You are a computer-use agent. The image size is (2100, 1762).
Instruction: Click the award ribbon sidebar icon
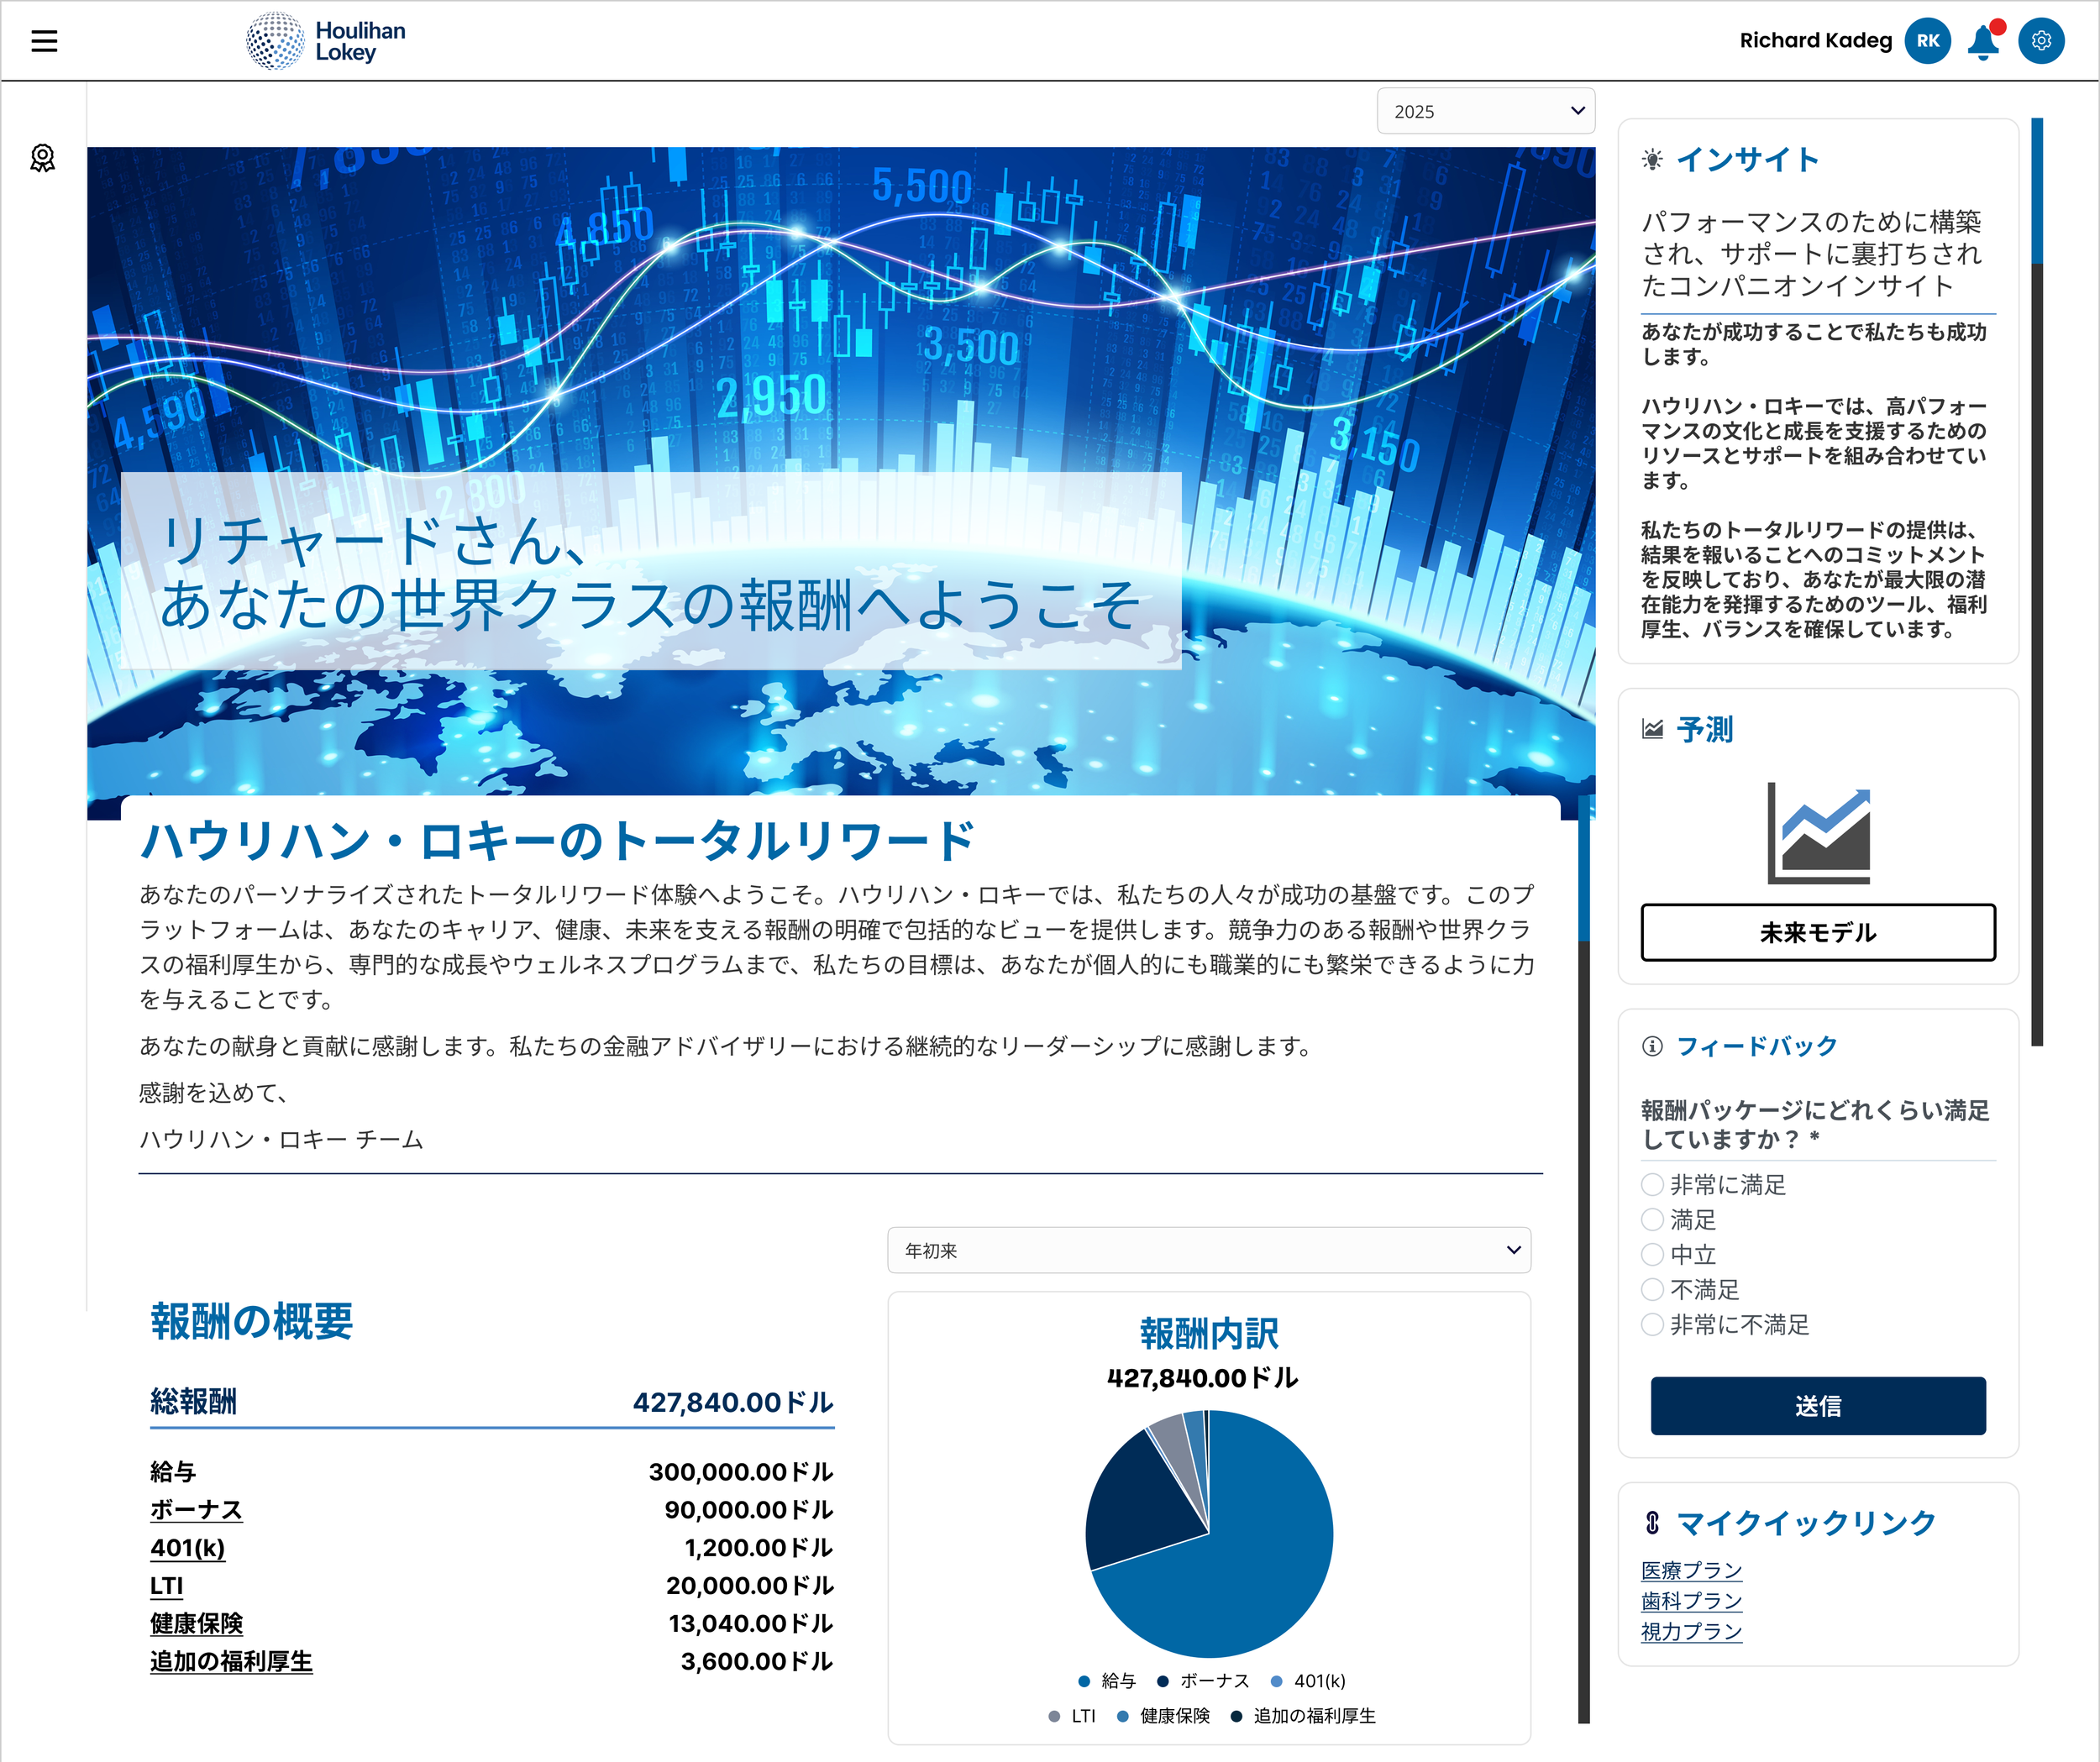[43, 158]
